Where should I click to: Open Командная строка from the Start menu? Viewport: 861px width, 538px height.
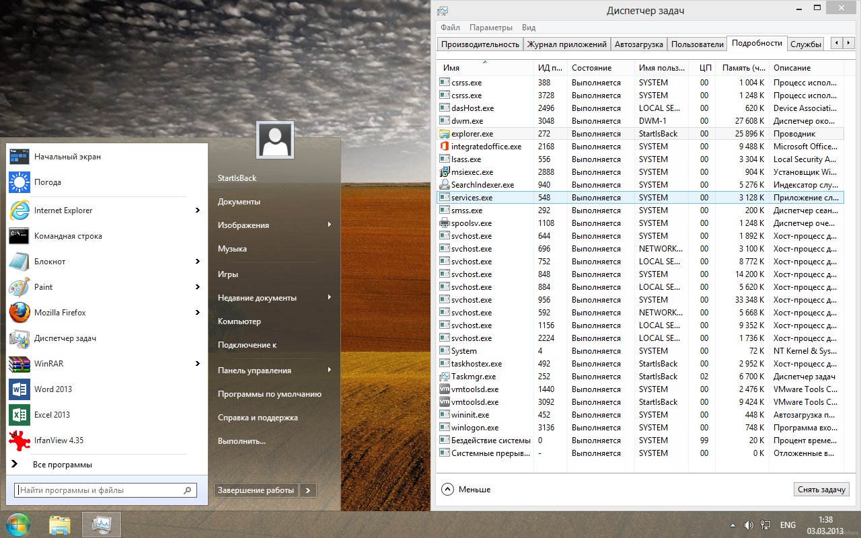tap(66, 236)
